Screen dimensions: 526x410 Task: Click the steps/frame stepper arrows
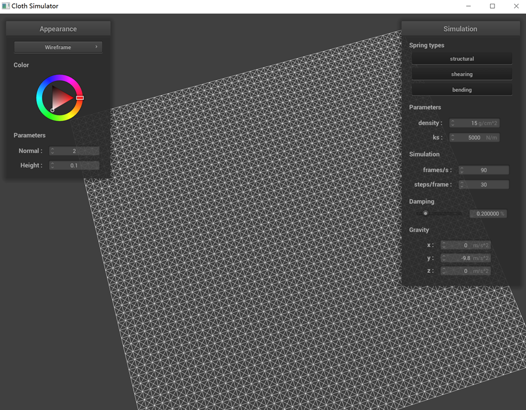tap(462, 185)
